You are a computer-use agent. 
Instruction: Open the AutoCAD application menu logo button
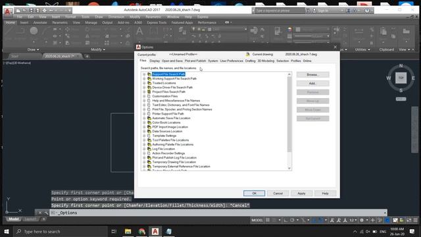click(8, 12)
